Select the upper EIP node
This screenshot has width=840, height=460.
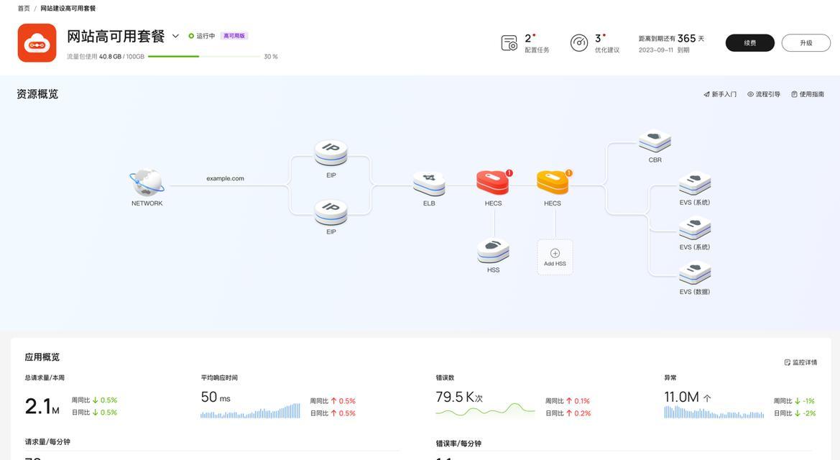coord(331,153)
